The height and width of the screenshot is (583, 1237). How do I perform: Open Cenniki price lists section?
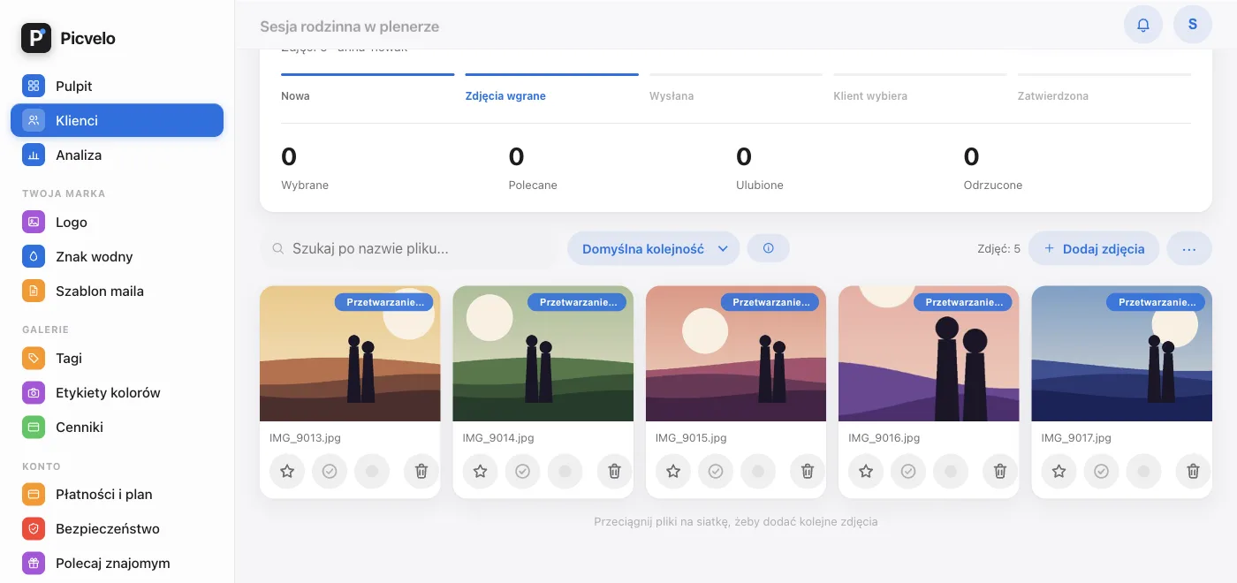click(x=117, y=428)
